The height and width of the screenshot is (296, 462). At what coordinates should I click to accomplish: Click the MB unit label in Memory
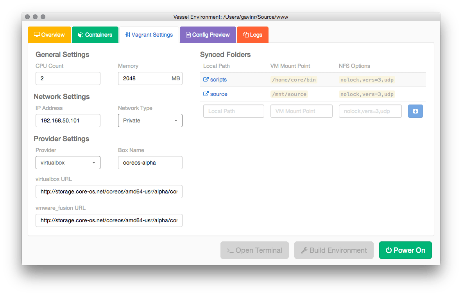click(x=175, y=78)
